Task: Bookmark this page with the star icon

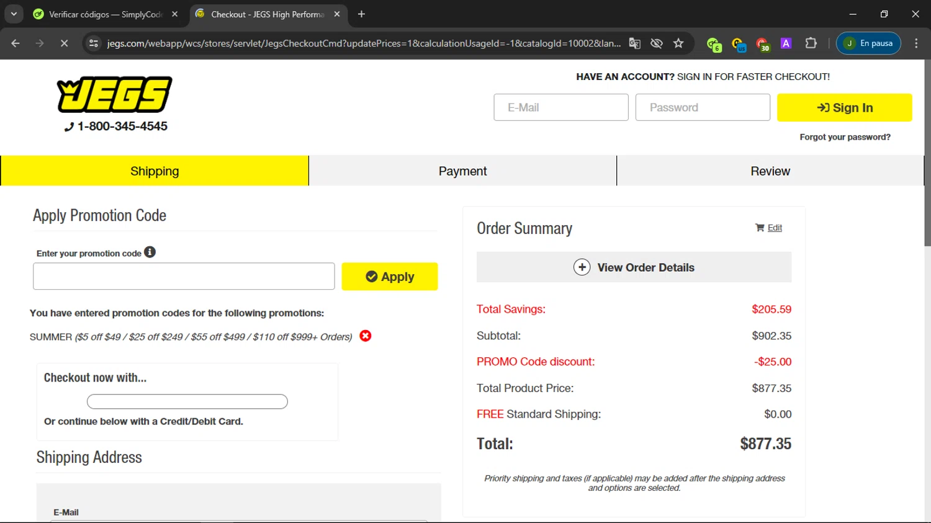Action: [678, 43]
